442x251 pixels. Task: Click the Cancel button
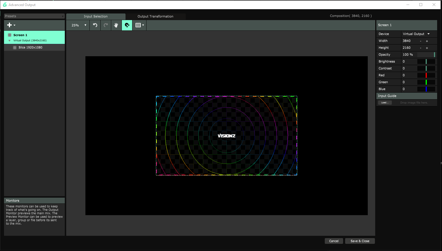334,241
